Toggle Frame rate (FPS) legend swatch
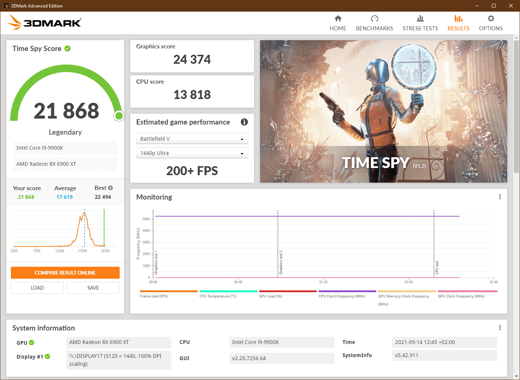520x380 pixels. pos(169,291)
